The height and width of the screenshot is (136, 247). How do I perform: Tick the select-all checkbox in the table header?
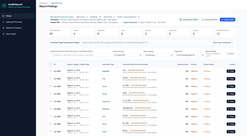click(x=50, y=64)
